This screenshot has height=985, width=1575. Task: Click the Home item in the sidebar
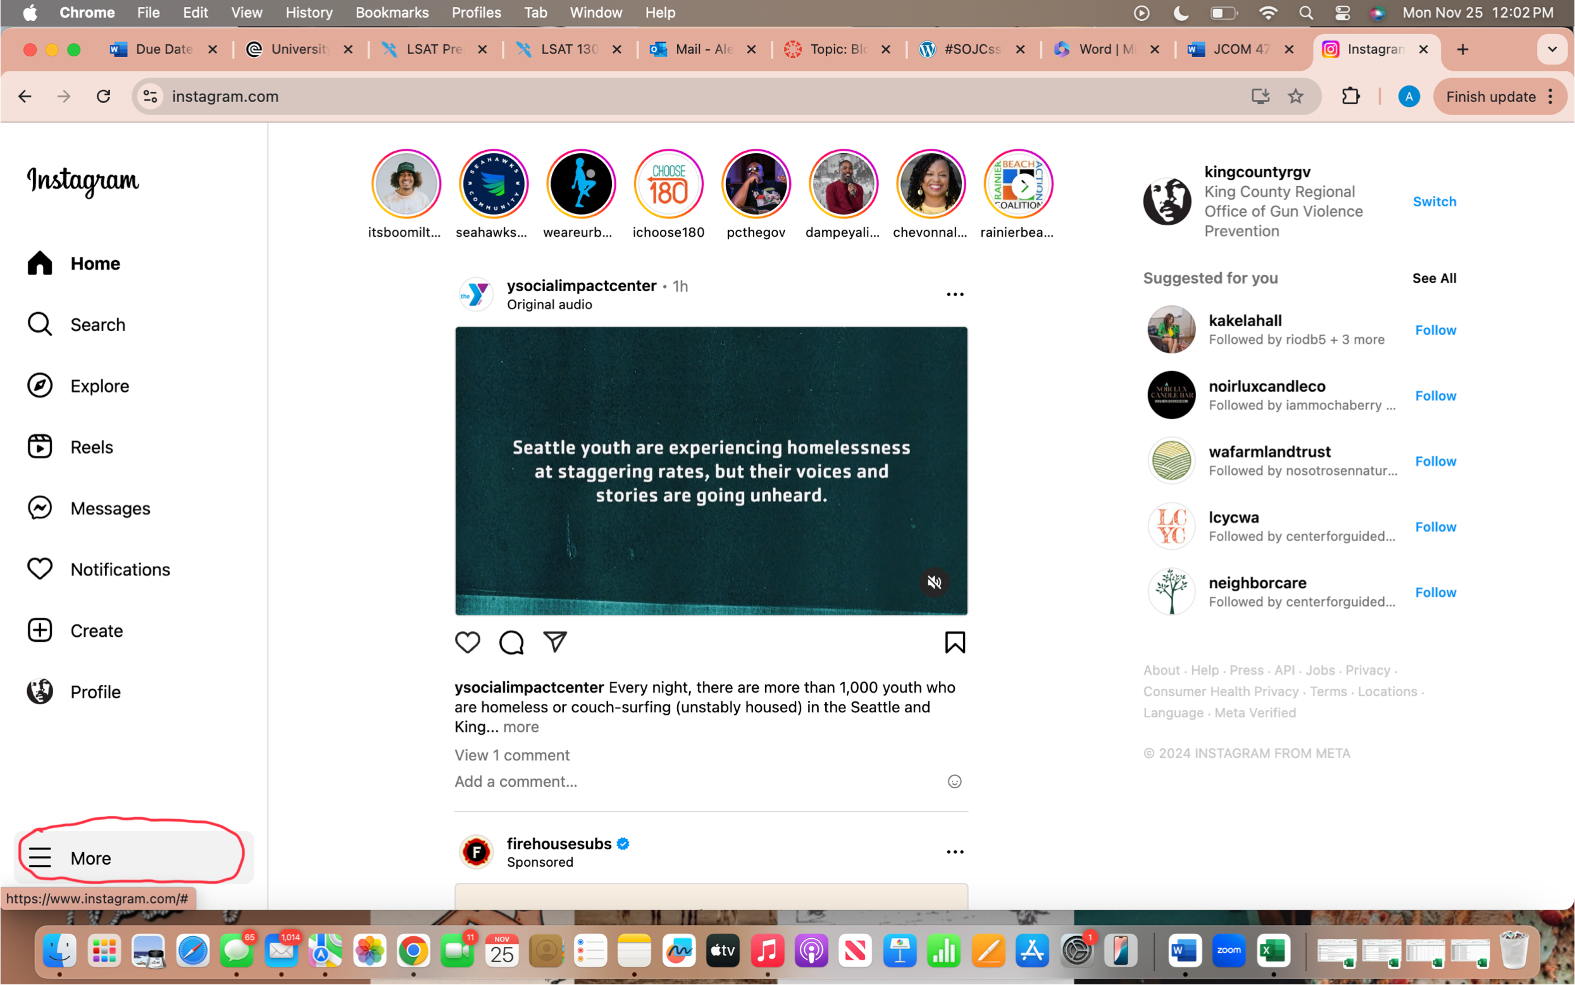coord(73,263)
